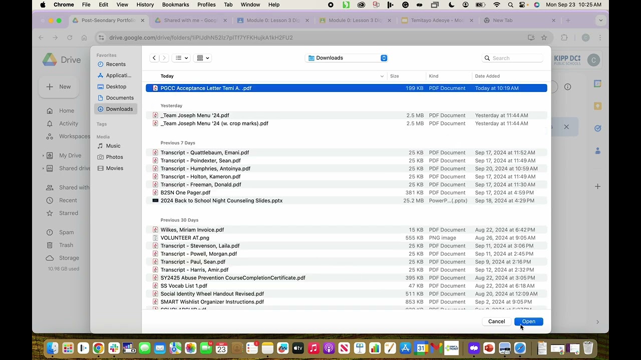Screen dimensions: 641x360
Task: Open Slack from the Dock
Action: point(114,348)
